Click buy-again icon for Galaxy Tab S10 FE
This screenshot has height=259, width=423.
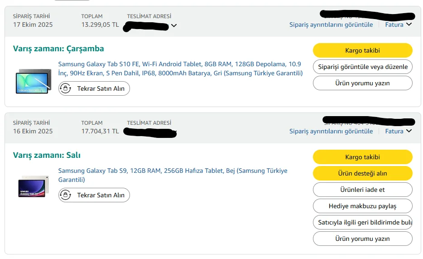tap(66, 88)
